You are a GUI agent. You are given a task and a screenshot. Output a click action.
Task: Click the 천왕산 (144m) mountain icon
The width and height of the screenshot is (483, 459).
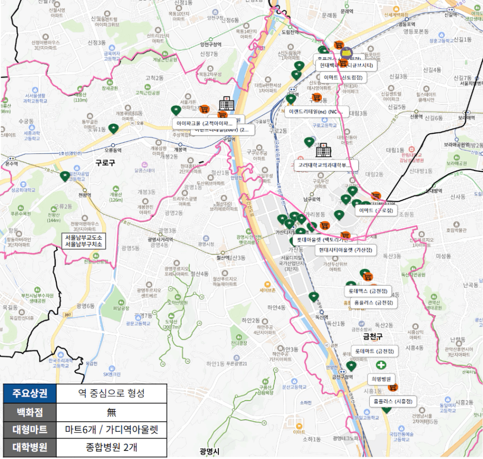54,209
